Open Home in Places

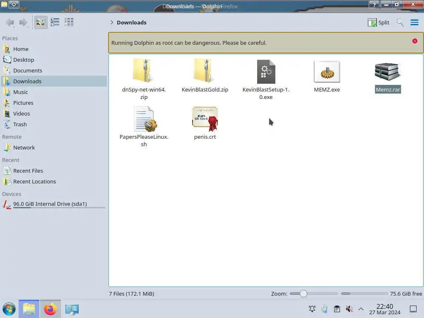click(53, 49)
